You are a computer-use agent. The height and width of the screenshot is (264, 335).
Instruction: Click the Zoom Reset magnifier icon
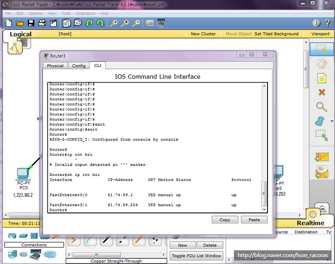point(125,23)
